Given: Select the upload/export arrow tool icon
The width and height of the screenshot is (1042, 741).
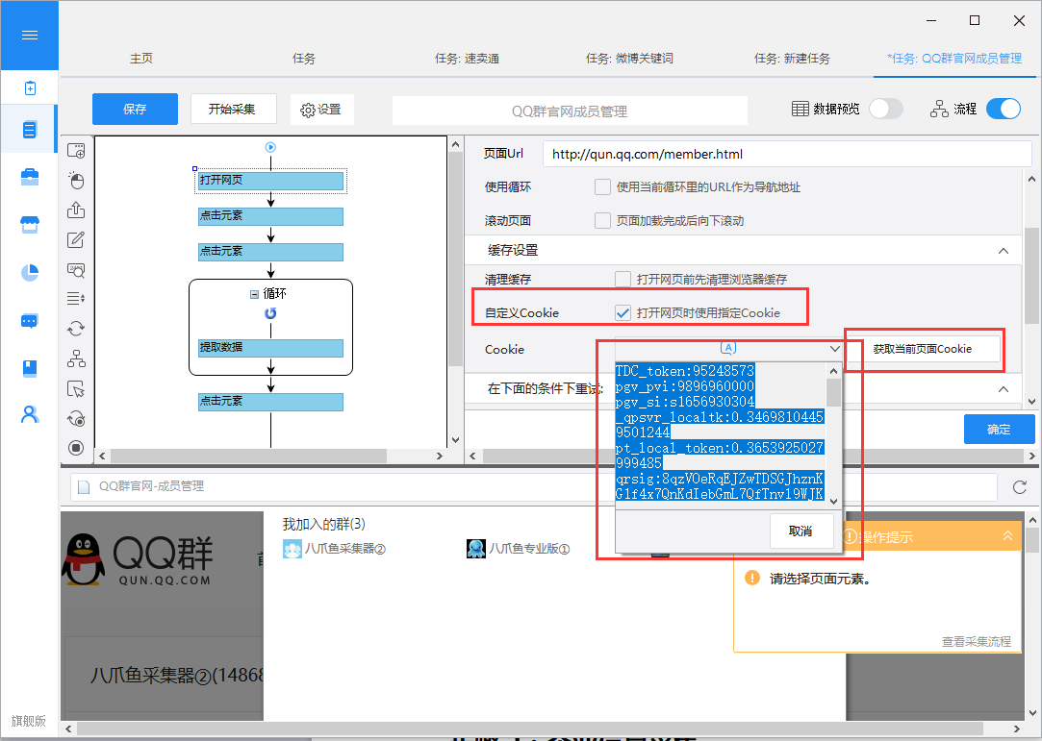Looking at the screenshot, I should tap(76, 210).
